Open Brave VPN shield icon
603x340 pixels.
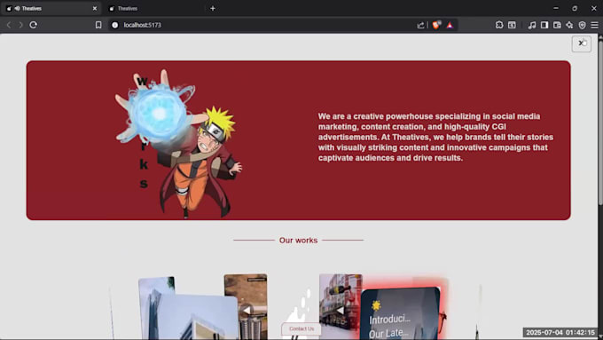[583, 25]
